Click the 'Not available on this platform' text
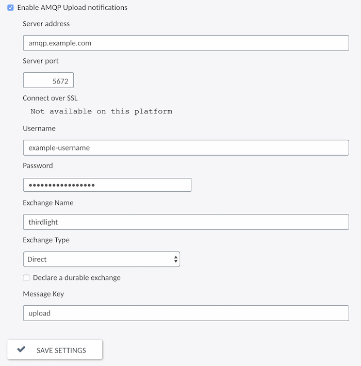The image size is (361, 366). (102, 111)
